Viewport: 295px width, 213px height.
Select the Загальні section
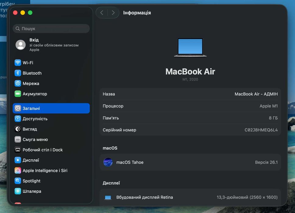point(51,108)
